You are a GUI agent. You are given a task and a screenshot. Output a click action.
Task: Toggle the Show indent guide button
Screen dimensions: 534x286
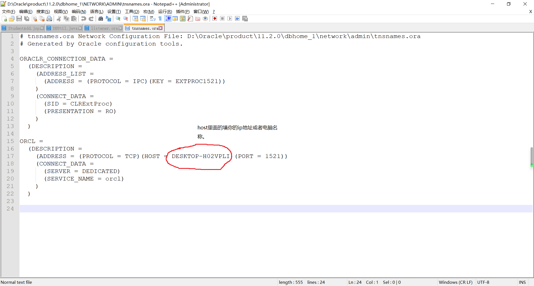168,19
